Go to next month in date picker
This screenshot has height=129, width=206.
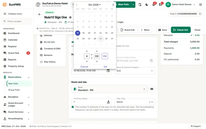(x=113, y=5)
